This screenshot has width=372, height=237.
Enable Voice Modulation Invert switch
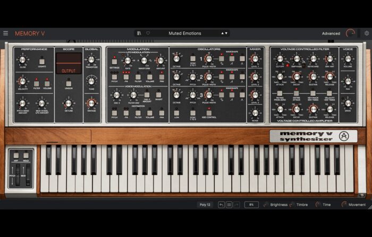tap(159, 95)
